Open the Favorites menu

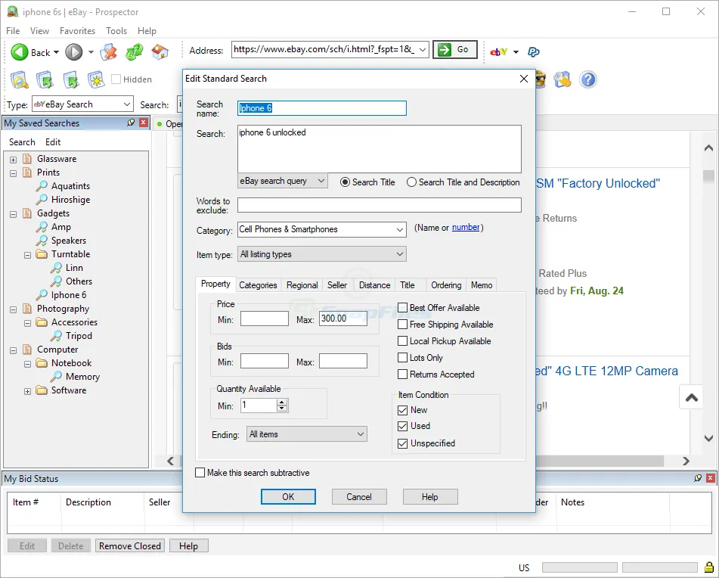(77, 31)
